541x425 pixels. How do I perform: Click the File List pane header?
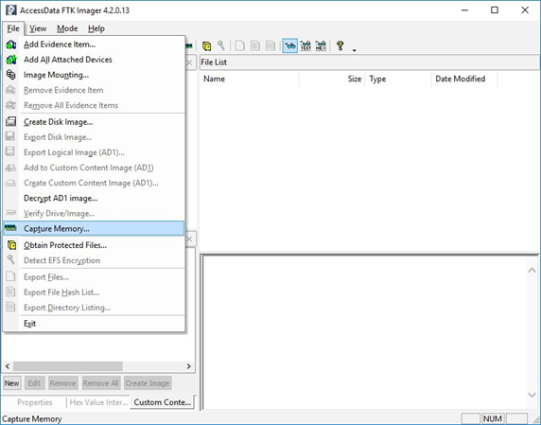pos(370,62)
